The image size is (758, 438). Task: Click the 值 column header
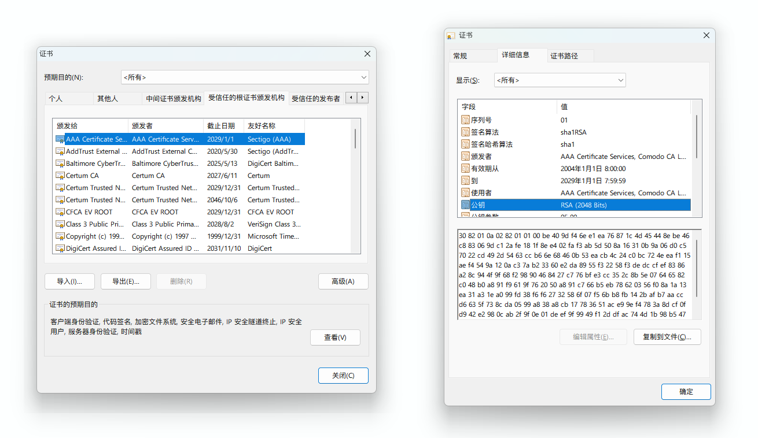[624, 107]
